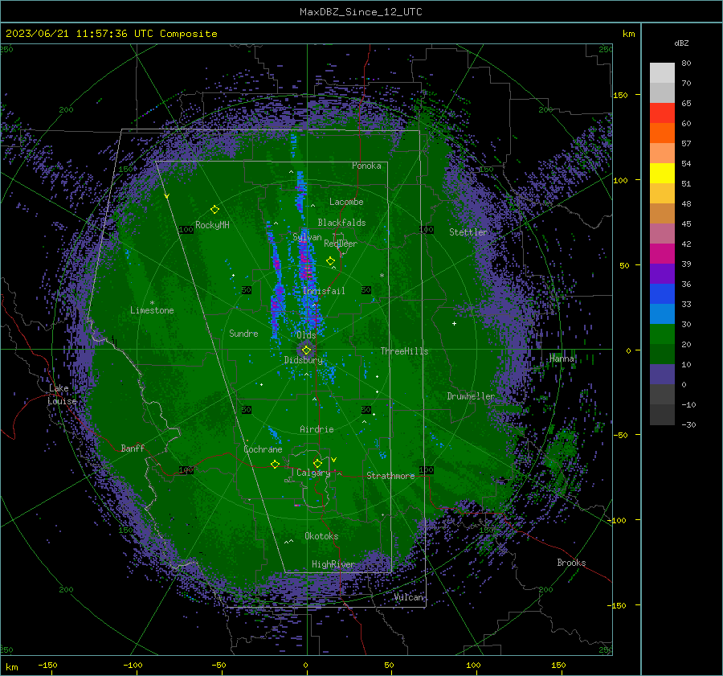Select the yellow diamond marker near RedDeer

point(331,261)
